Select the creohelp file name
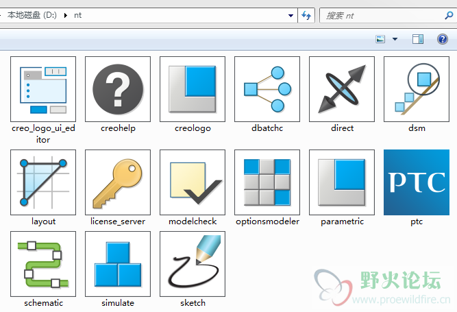 [118, 128]
